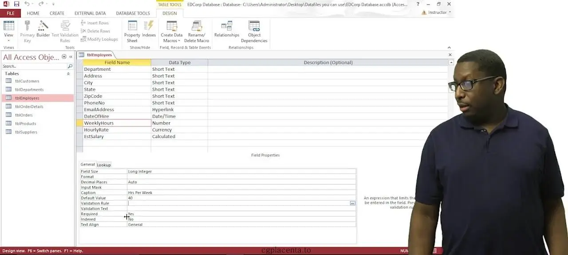Click Insert Rows button

[95, 23]
